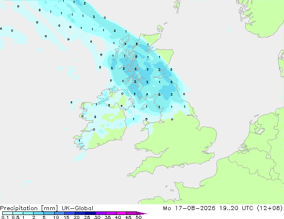The height and width of the screenshot is (219, 284).
Task: Click the '15' legend scale label
Action: point(66,217)
